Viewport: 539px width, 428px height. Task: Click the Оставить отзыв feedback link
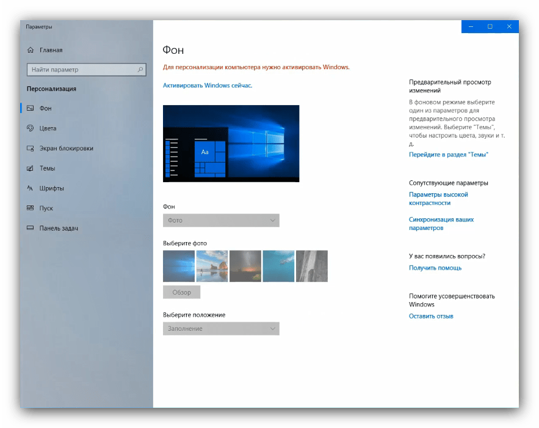pos(431,316)
